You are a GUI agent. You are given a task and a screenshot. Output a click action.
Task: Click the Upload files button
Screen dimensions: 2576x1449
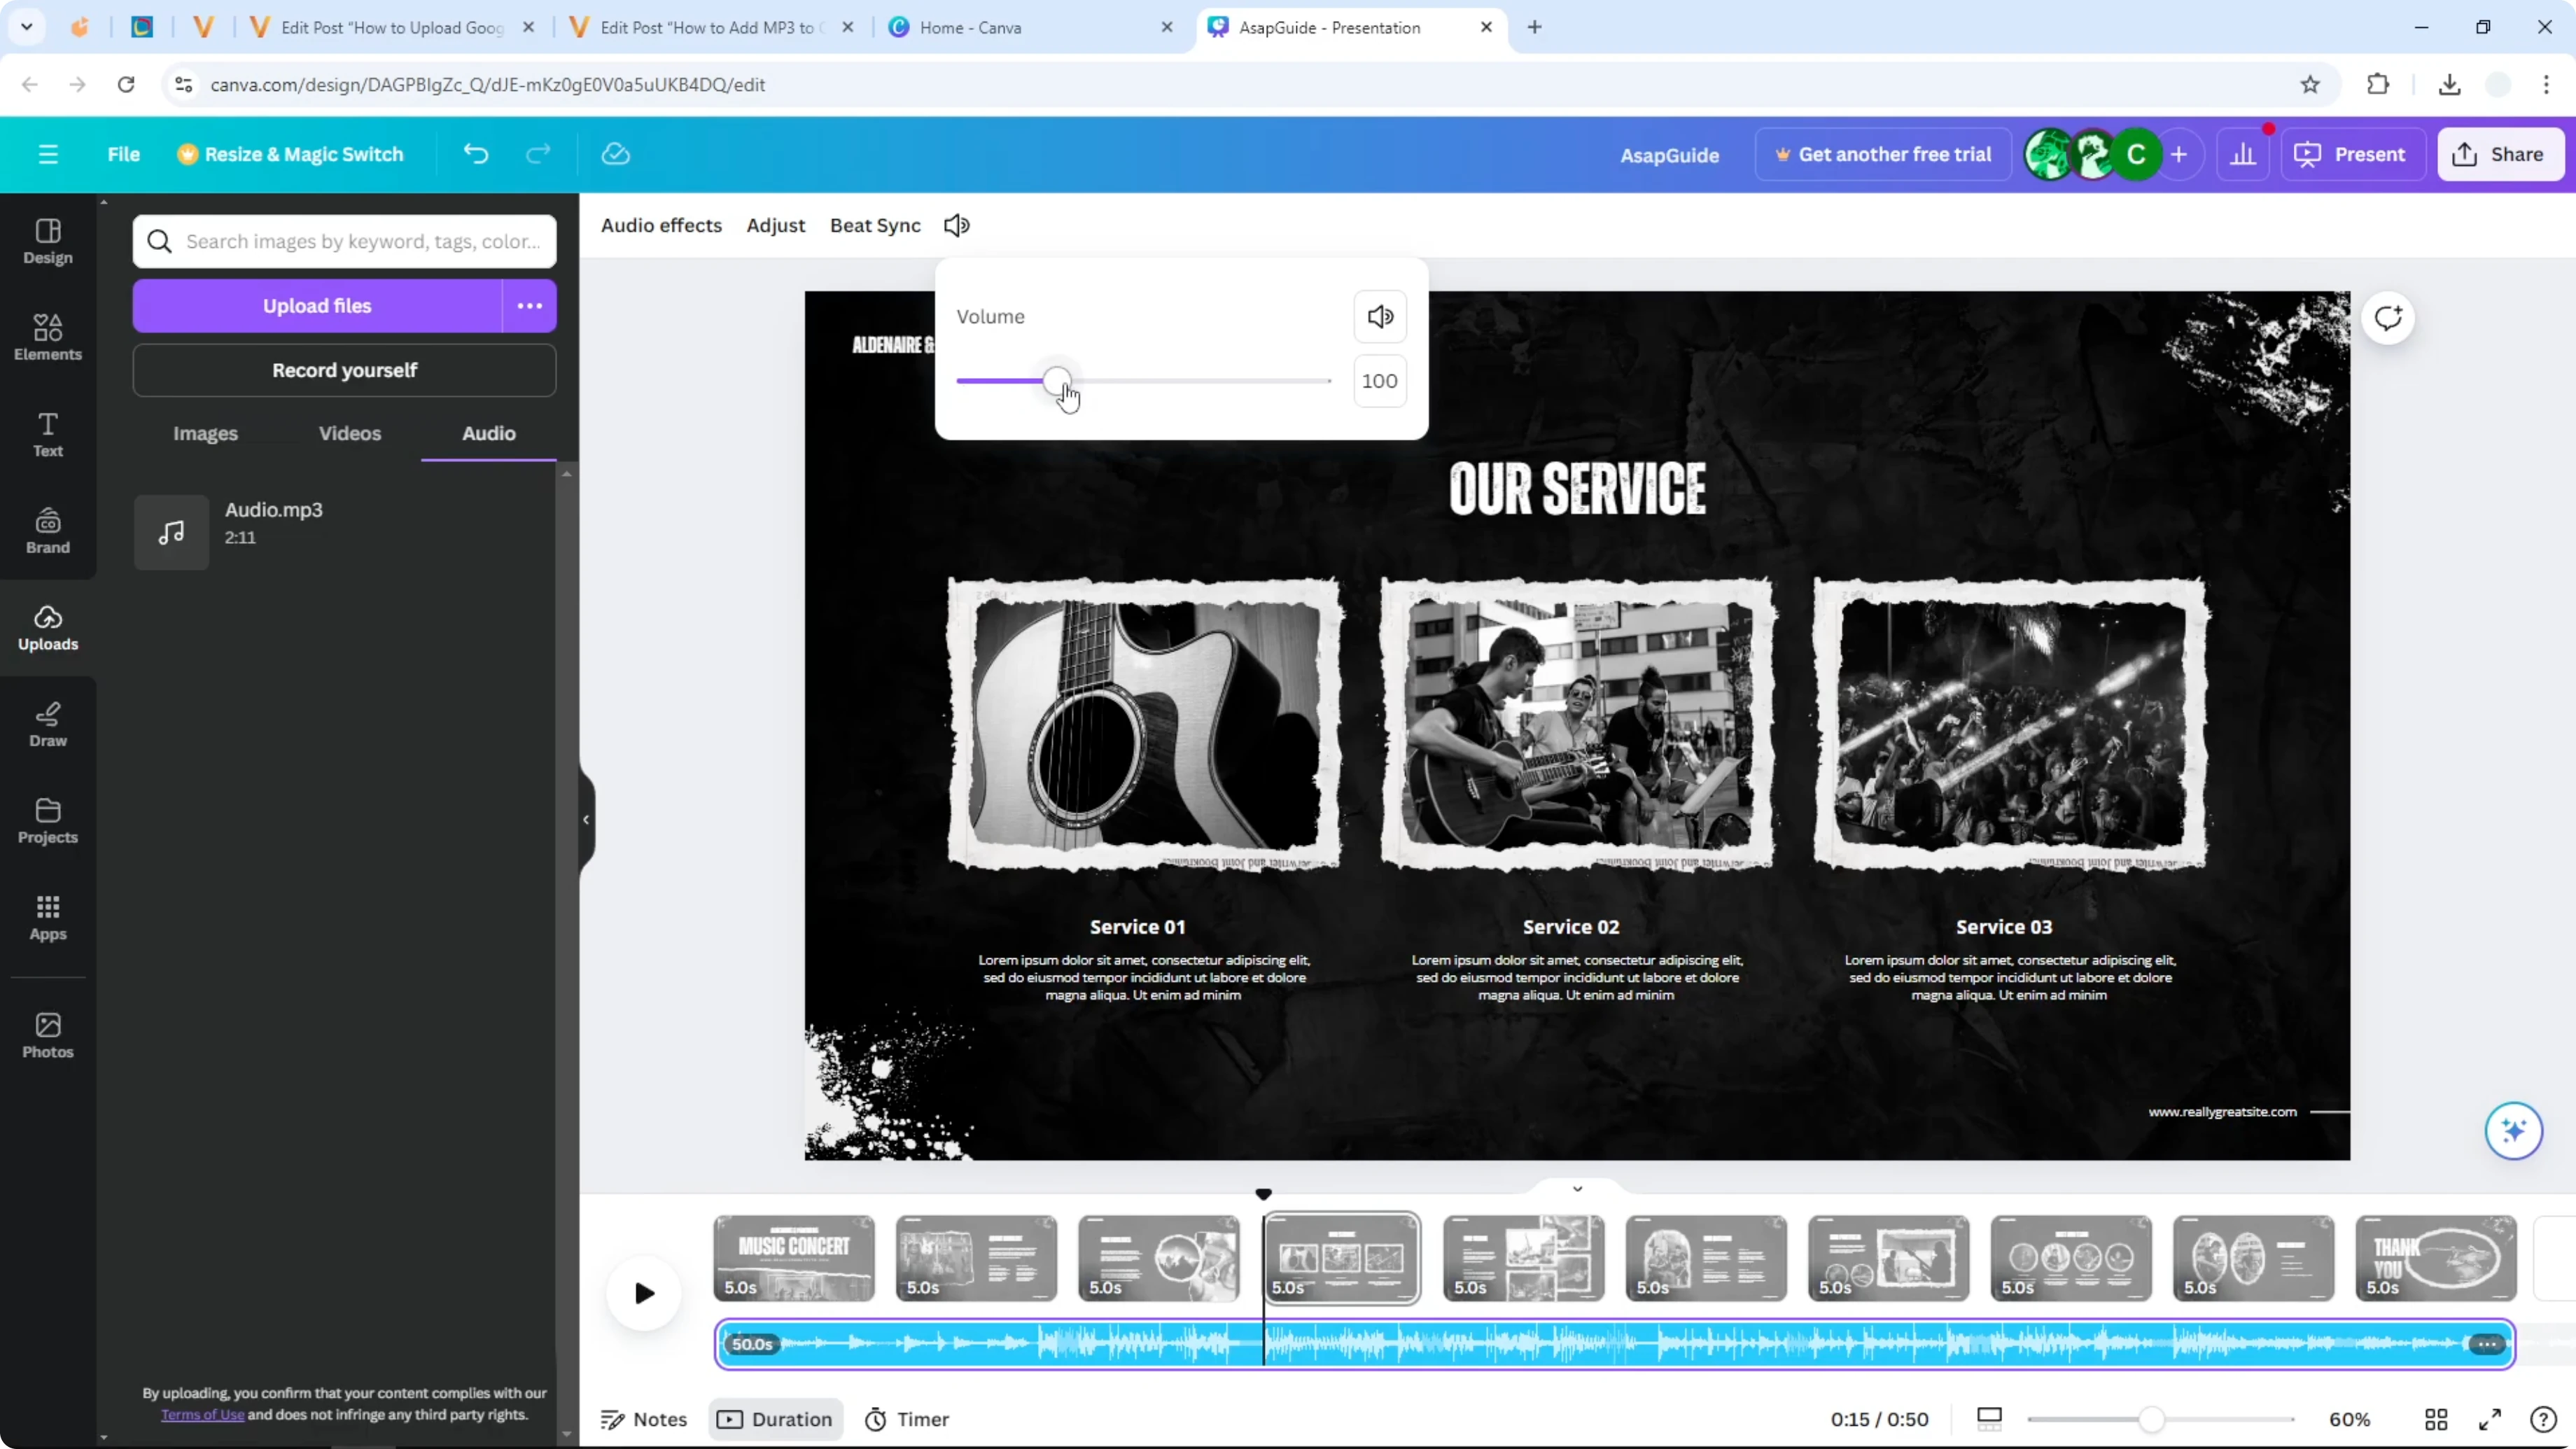click(317, 306)
